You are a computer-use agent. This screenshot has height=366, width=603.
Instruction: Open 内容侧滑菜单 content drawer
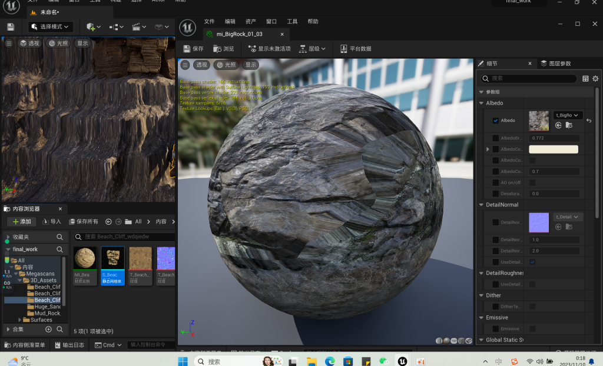coord(24,345)
